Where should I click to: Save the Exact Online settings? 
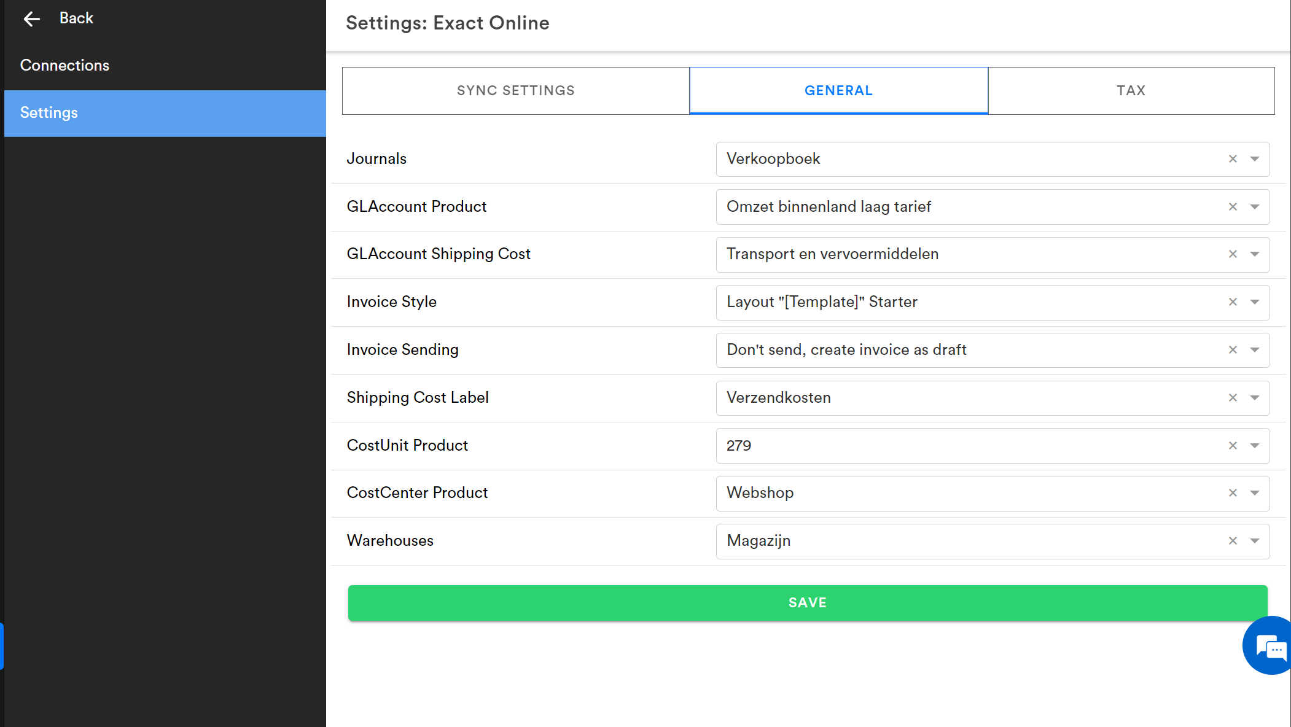pos(808,603)
